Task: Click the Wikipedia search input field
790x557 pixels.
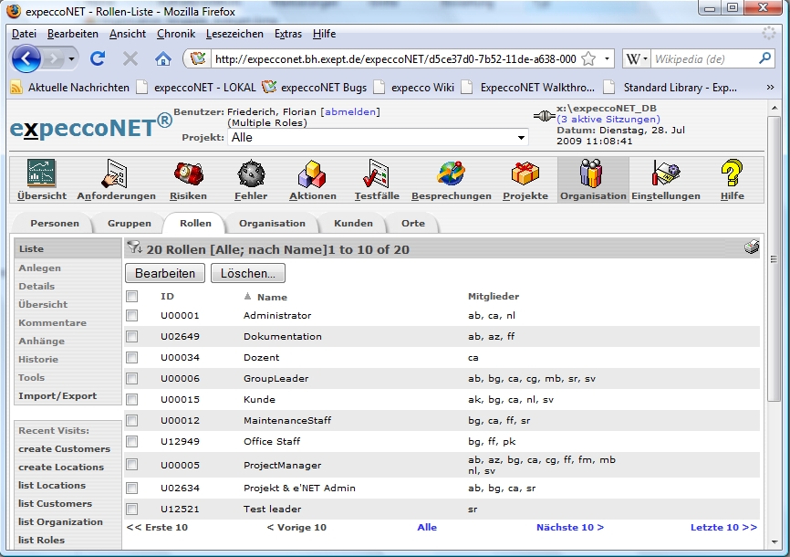Action: pos(702,58)
